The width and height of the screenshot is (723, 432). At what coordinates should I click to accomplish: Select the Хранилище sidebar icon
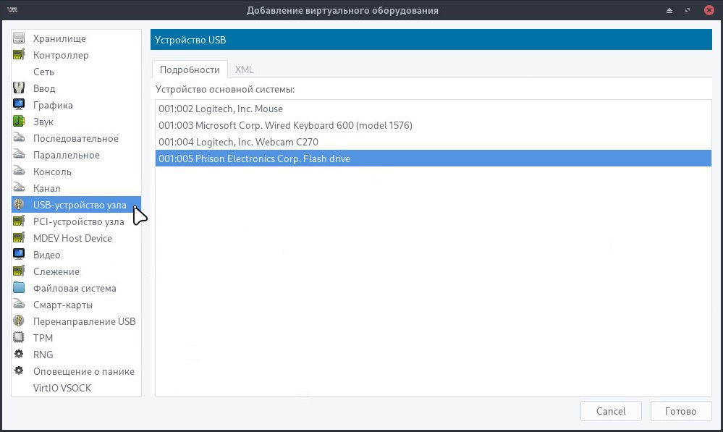point(20,38)
